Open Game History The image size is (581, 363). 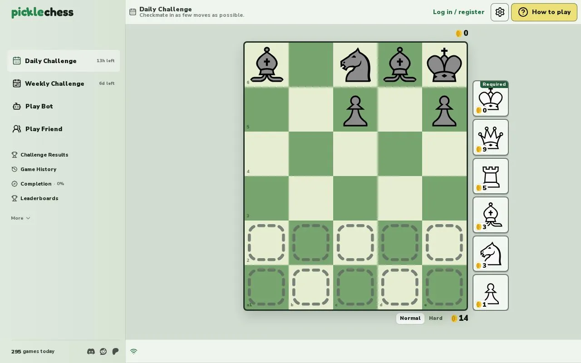coord(34,169)
